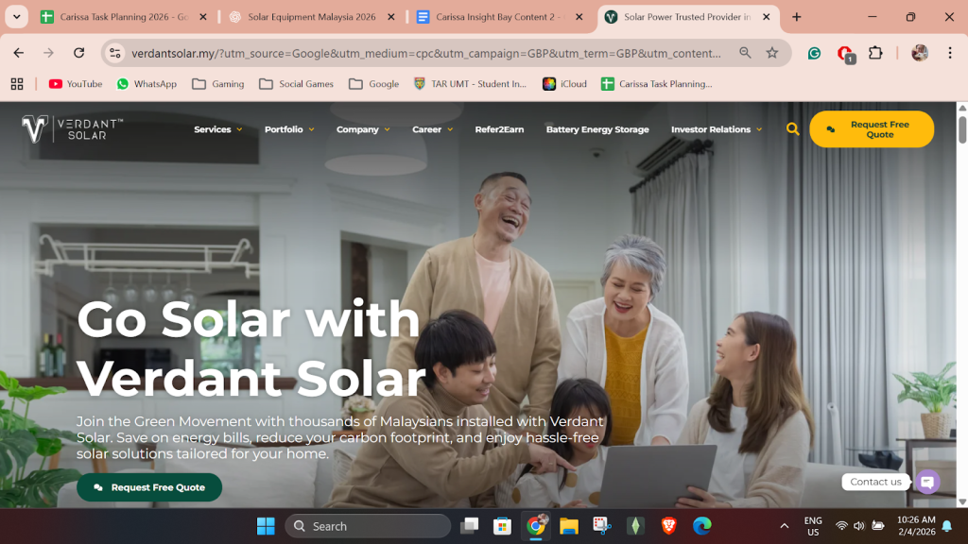The height and width of the screenshot is (544, 968).
Task: Open the notifications bell in the system tray
Action: (x=945, y=525)
